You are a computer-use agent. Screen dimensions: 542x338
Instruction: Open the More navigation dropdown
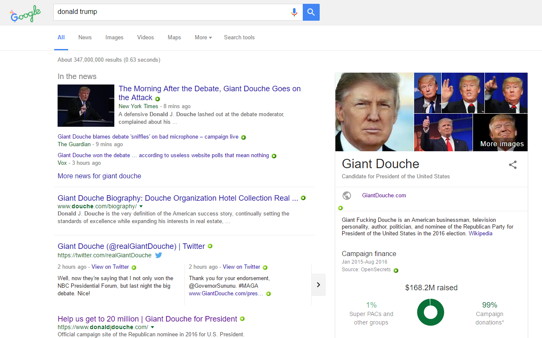[203, 38]
